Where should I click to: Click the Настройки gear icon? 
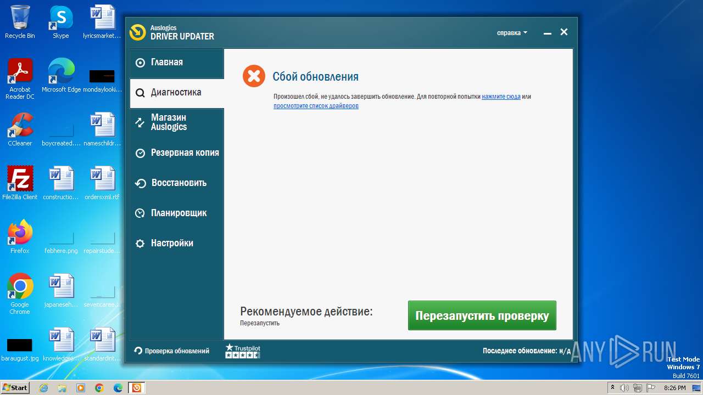click(140, 244)
